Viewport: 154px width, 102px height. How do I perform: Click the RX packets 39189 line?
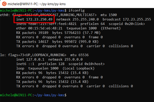tap(58, 33)
